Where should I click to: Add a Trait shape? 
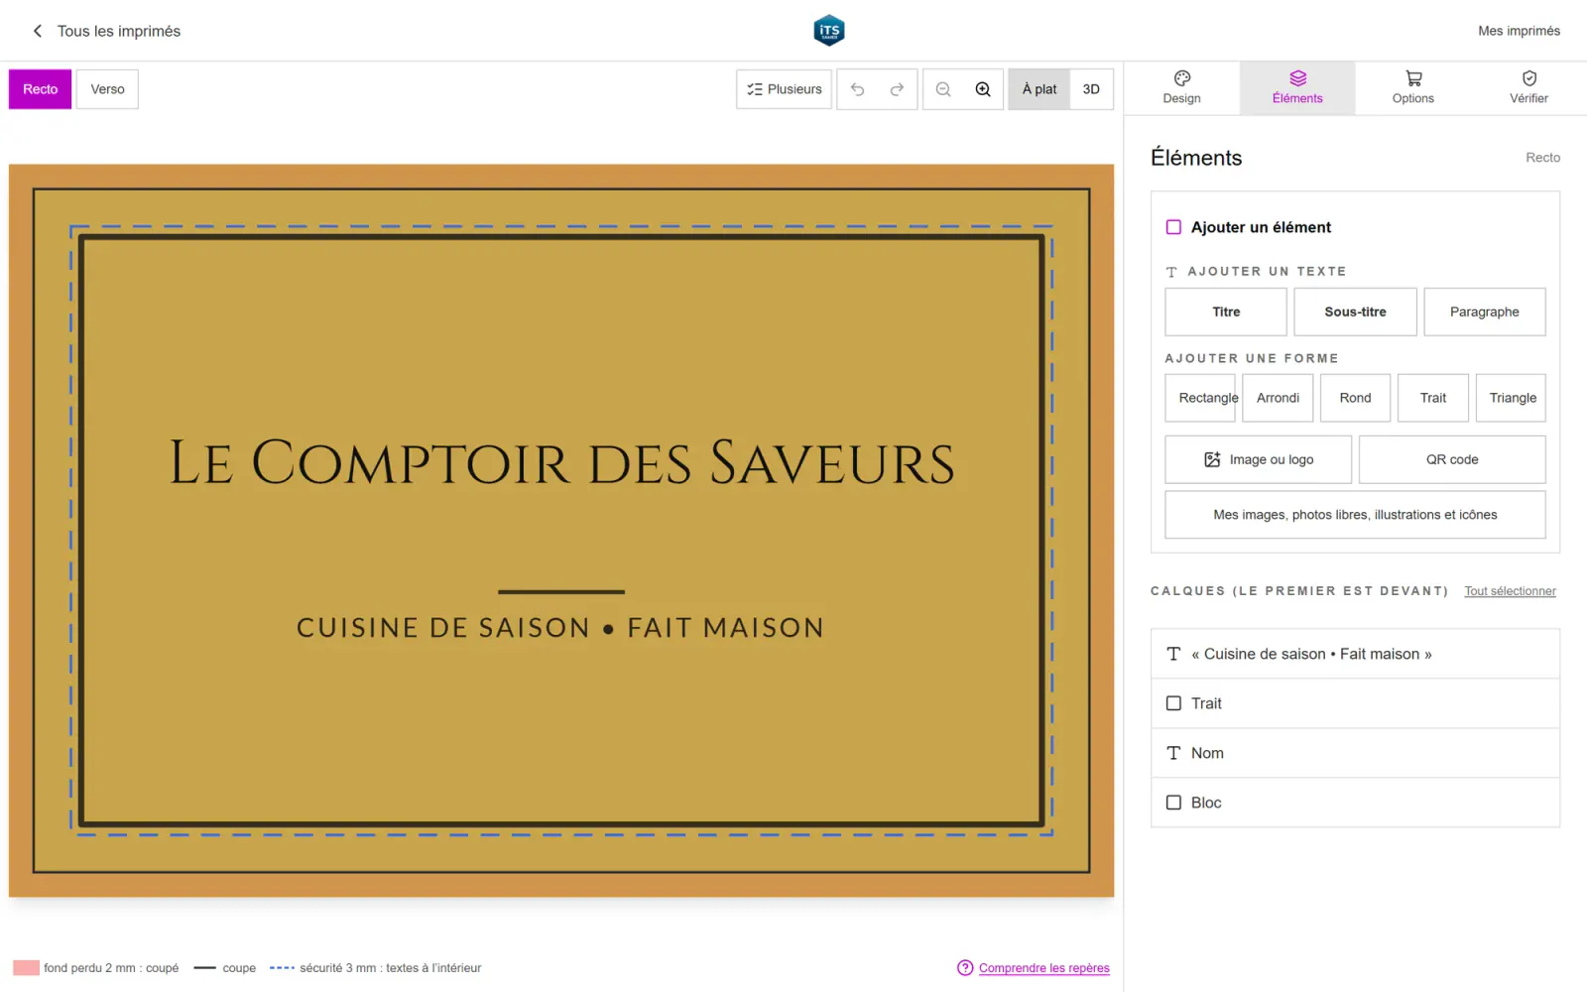tap(1433, 398)
